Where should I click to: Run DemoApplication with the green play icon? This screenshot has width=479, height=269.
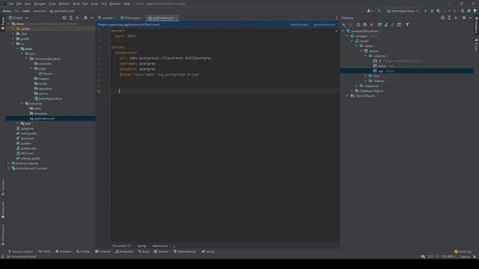pyautogui.click(x=425, y=10)
